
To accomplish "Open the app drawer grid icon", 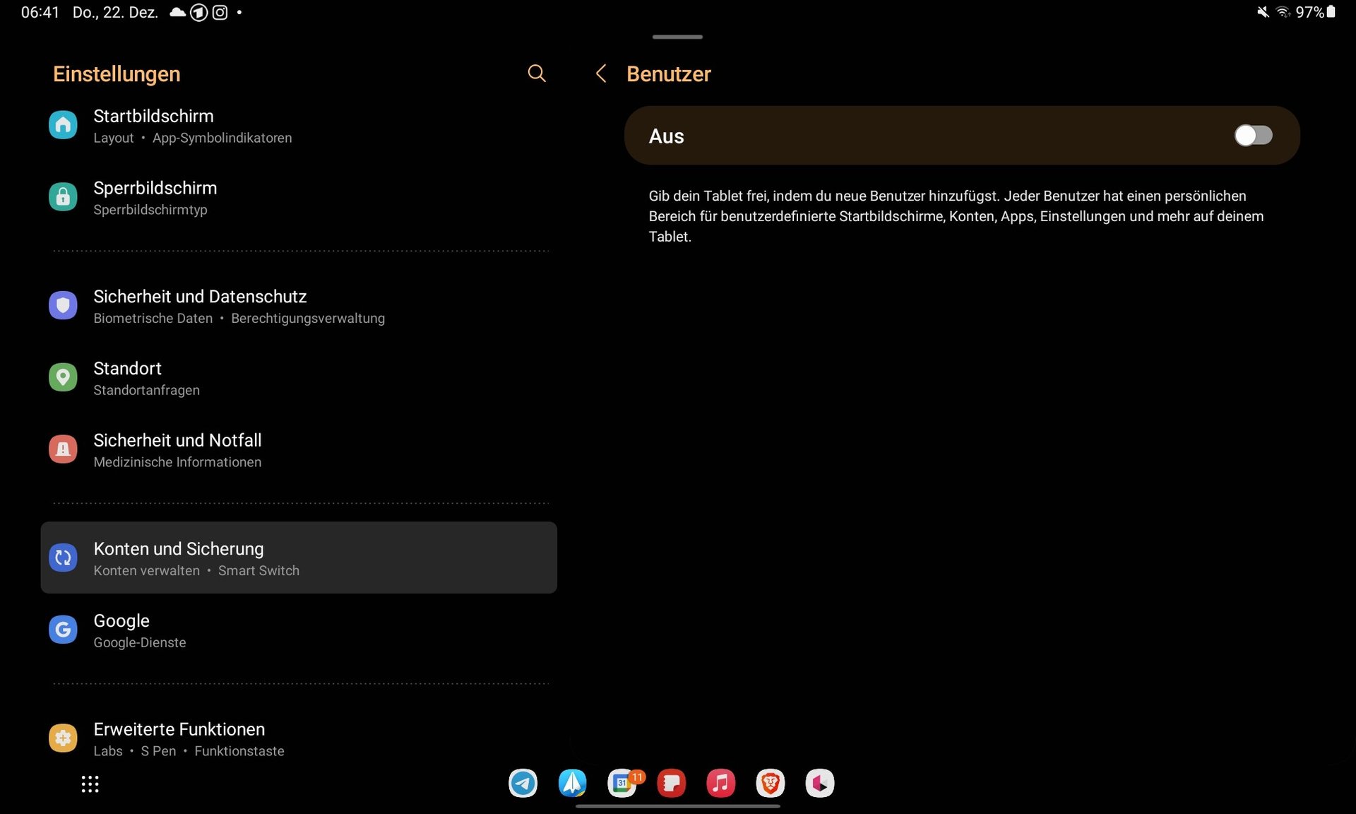I will click(90, 784).
